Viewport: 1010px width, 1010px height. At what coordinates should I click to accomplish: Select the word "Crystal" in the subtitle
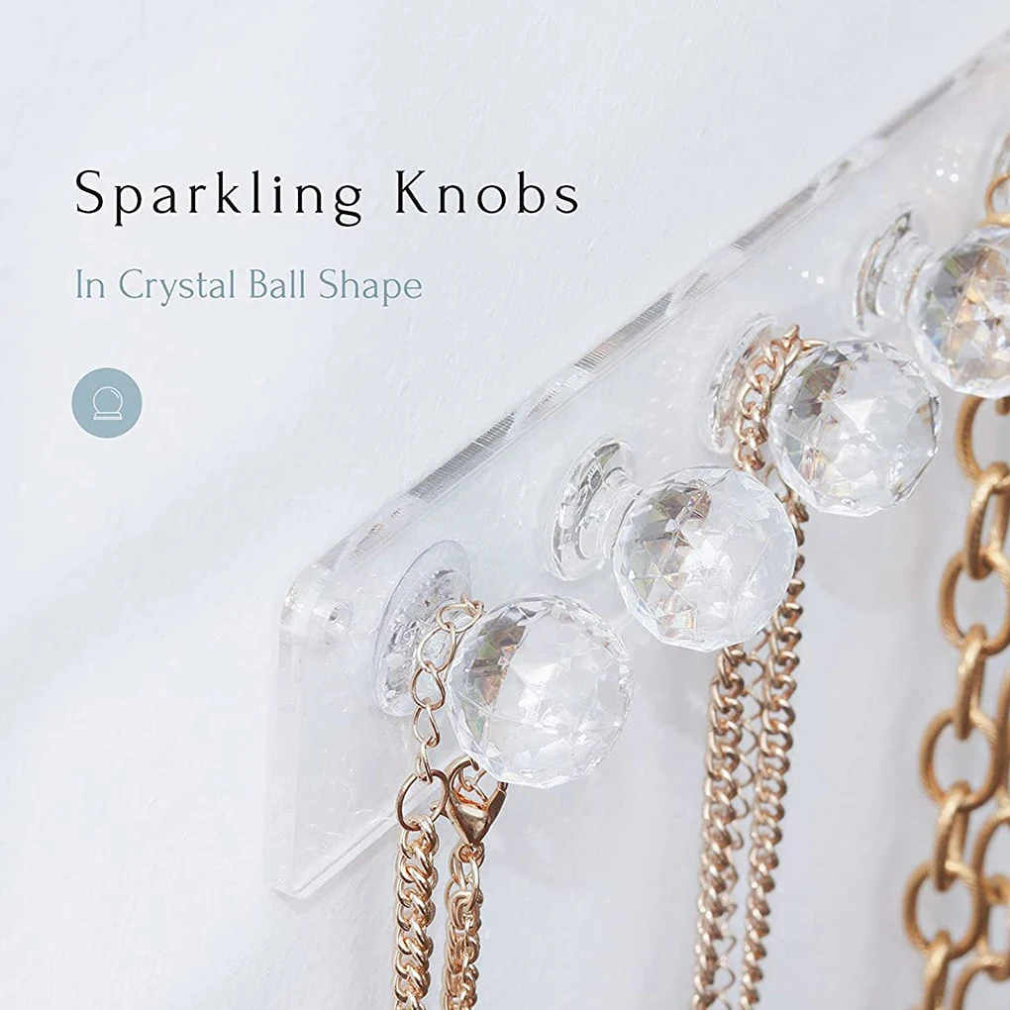(x=178, y=285)
